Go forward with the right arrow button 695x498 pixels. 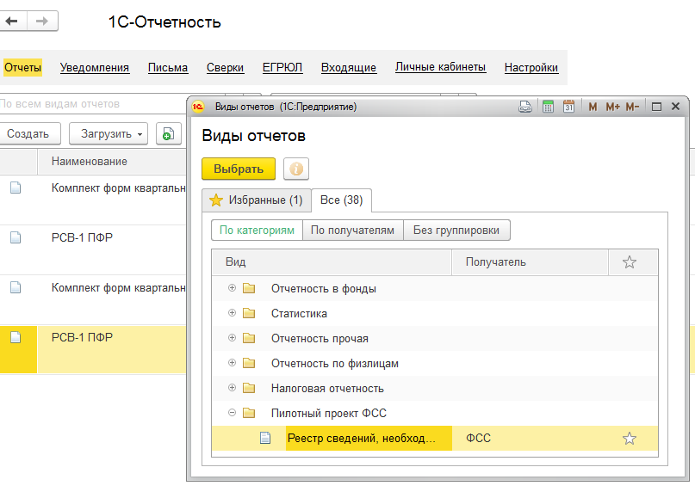(x=42, y=21)
